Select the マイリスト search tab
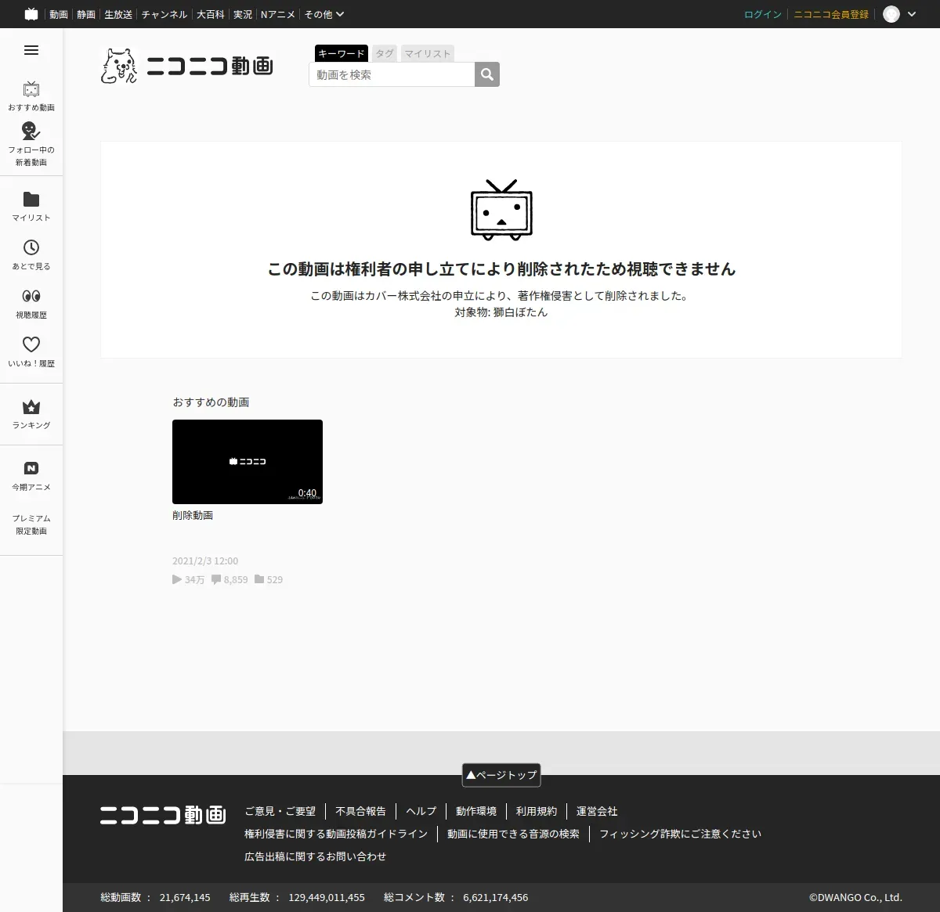The image size is (940, 912). click(428, 53)
